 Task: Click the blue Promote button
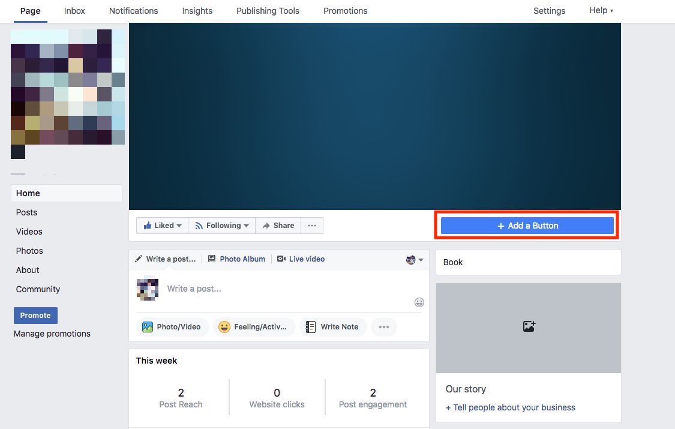pyautogui.click(x=35, y=316)
